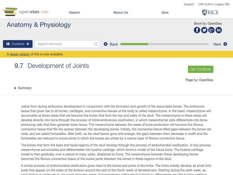Open the Give menu item

click(x=165, y=13)
